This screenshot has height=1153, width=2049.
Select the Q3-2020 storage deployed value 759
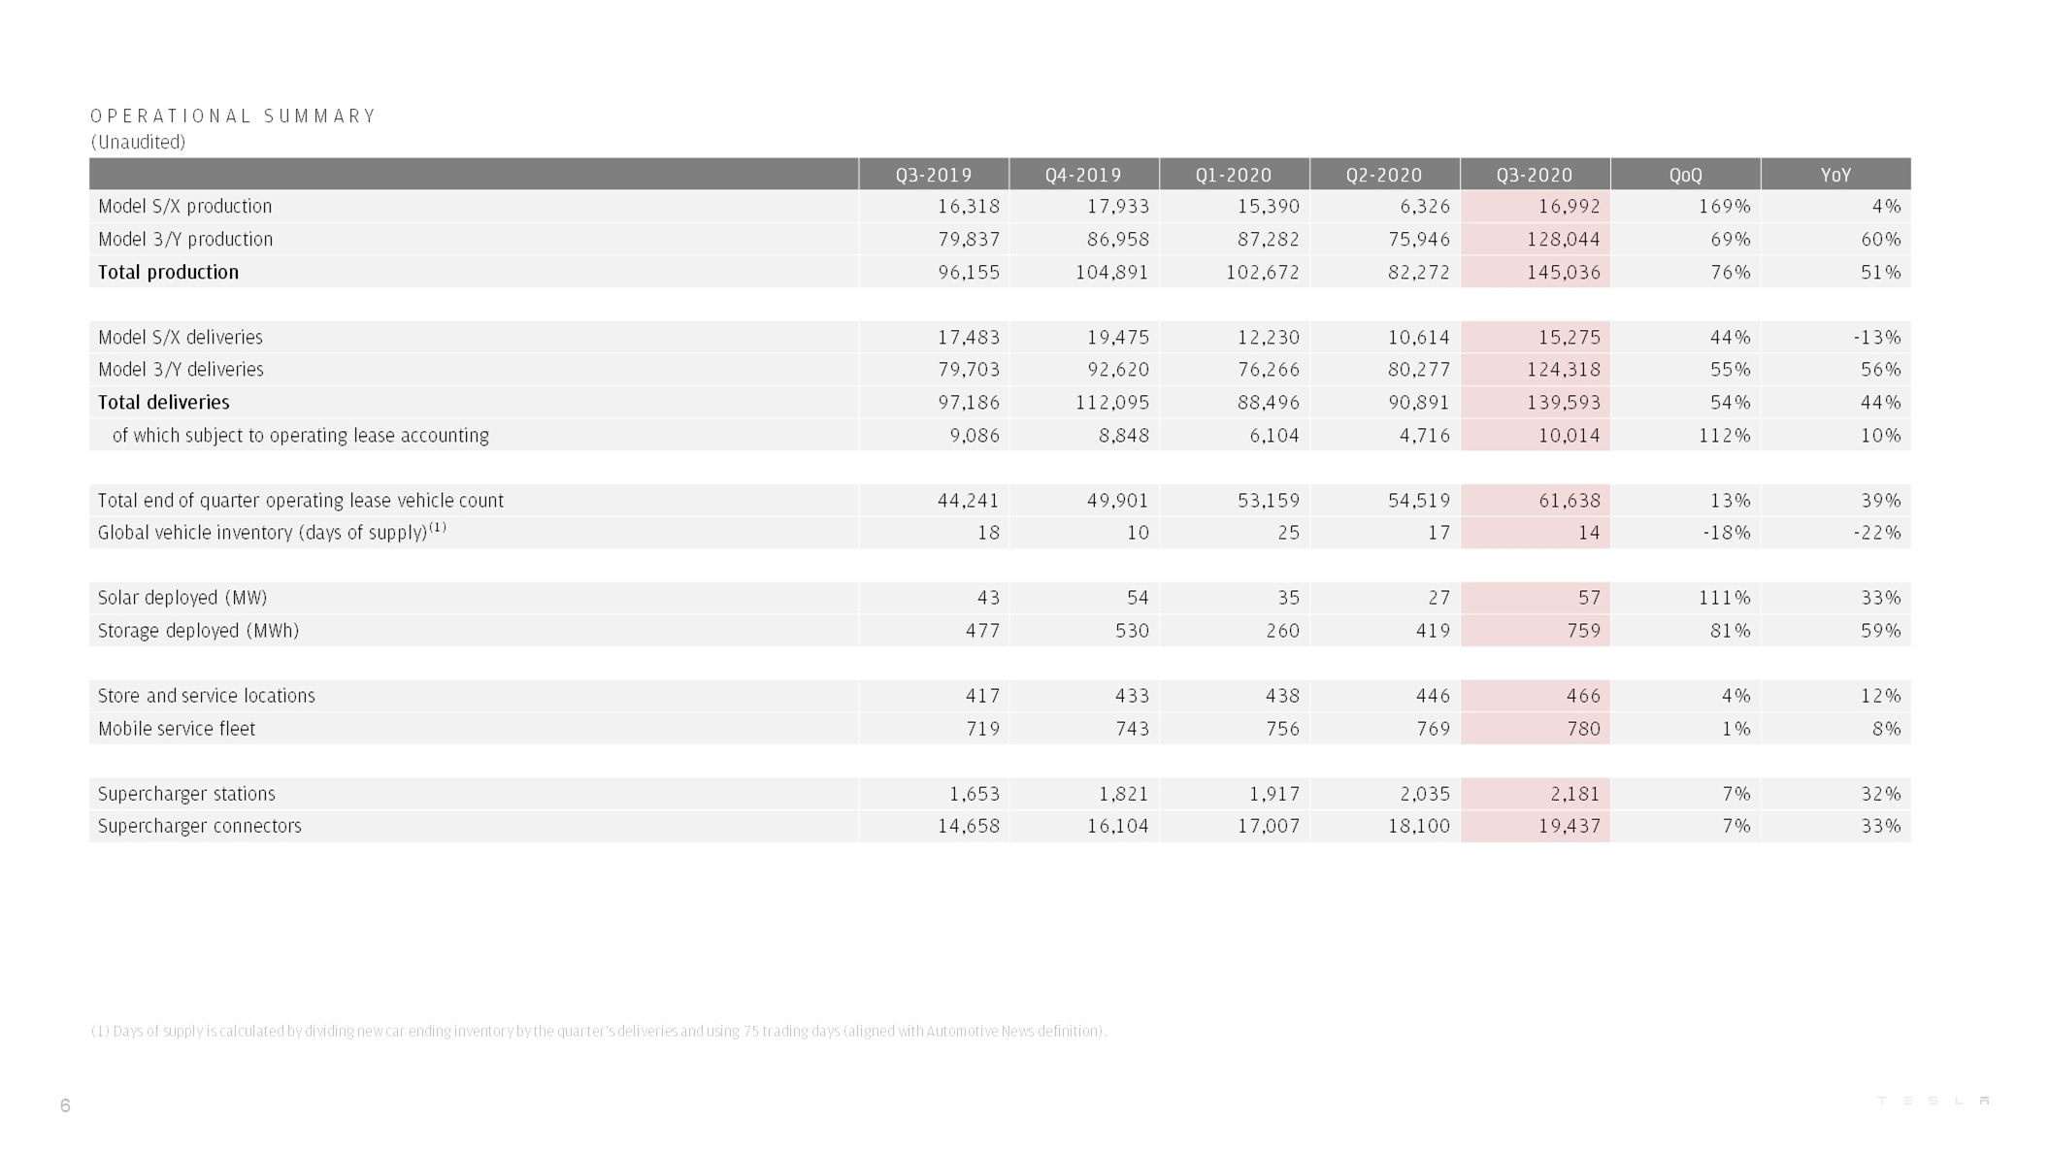[x=1584, y=631]
